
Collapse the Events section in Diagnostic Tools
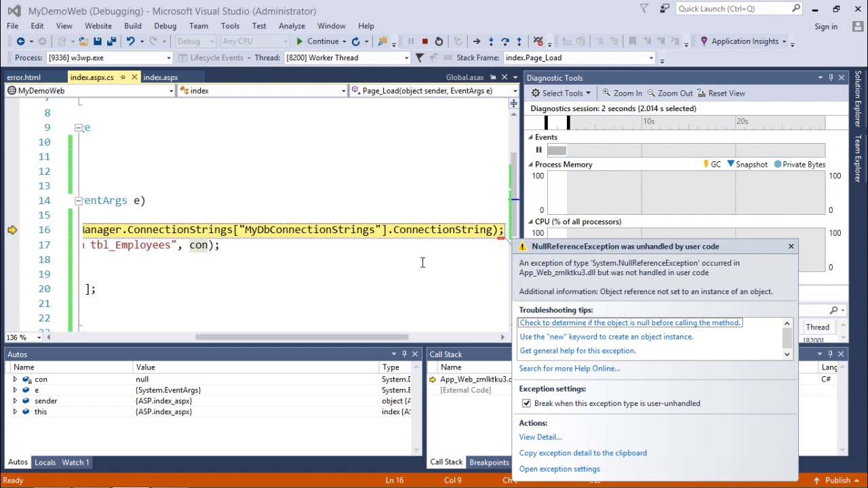click(531, 138)
